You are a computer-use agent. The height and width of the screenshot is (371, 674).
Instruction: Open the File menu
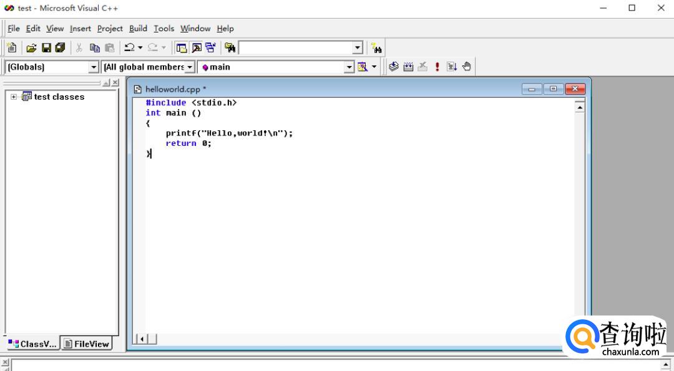click(x=14, y=28)
